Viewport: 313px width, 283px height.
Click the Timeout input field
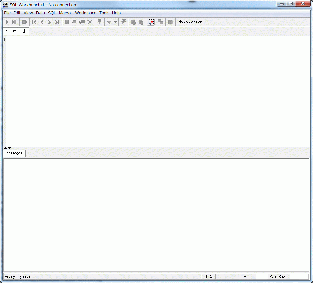(x=262, y=277)
